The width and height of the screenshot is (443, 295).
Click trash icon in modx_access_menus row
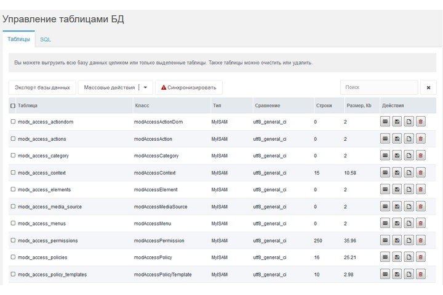421,223
